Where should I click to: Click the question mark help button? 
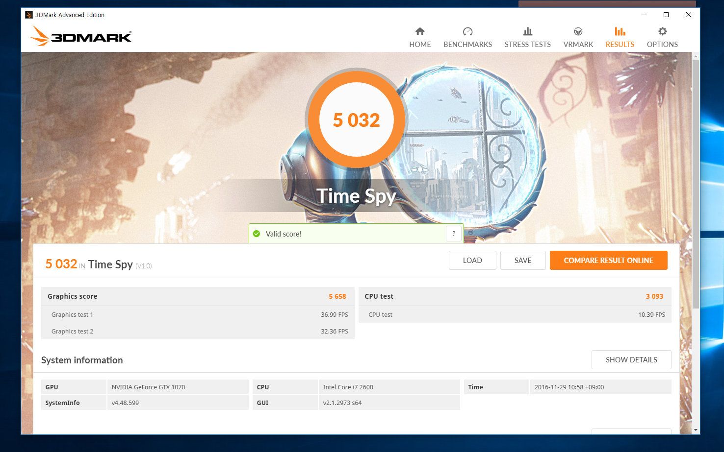point(454,234)
